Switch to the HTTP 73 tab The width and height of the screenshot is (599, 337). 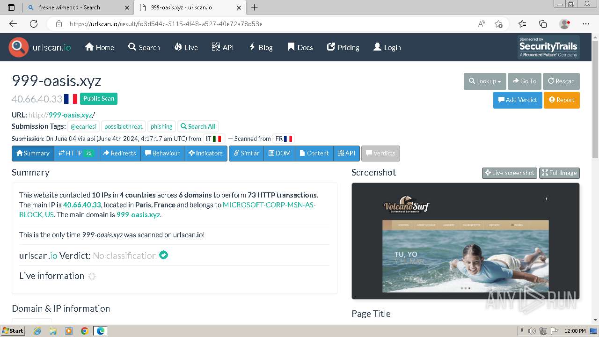click(x=76, y=153)
